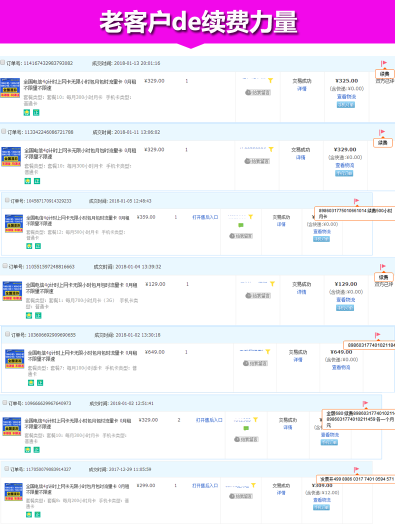
Task: Click 成交时间 2018-01-05 12:48:43 text
Action: pyautogui.click(x=120, y=201)
